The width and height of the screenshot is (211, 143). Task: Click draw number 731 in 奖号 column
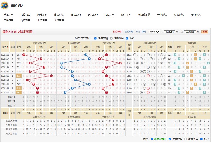click(19, 67)
